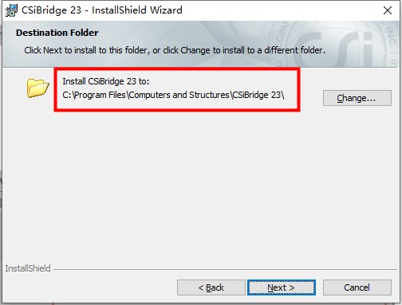Viewport: 402px width, 305px height.
Task: Cancel the CSiBridge 23 installation
Action: pyautogui.click(x=357, y=287)
